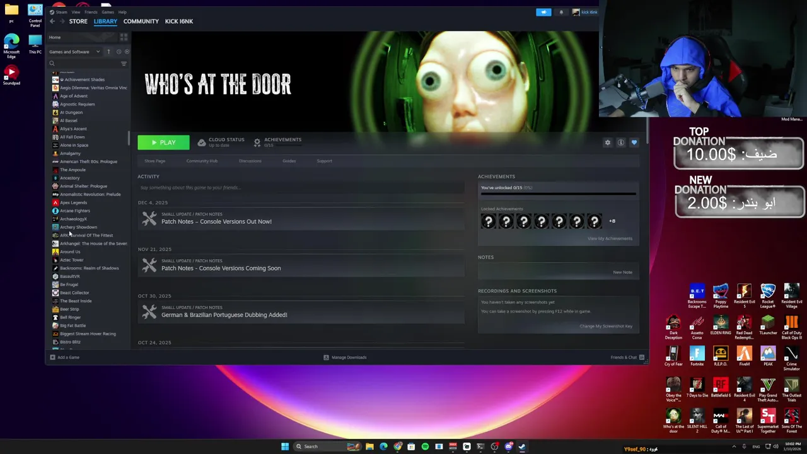Open the Games and Software dropdown
Image resolution: width=807 pixels, height=454 pixels.
pos(74,52)
